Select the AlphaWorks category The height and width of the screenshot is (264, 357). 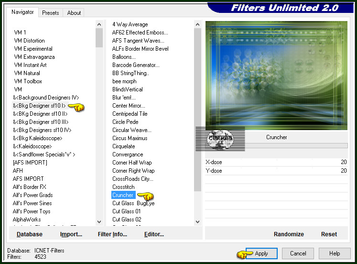tap(27, 220)
